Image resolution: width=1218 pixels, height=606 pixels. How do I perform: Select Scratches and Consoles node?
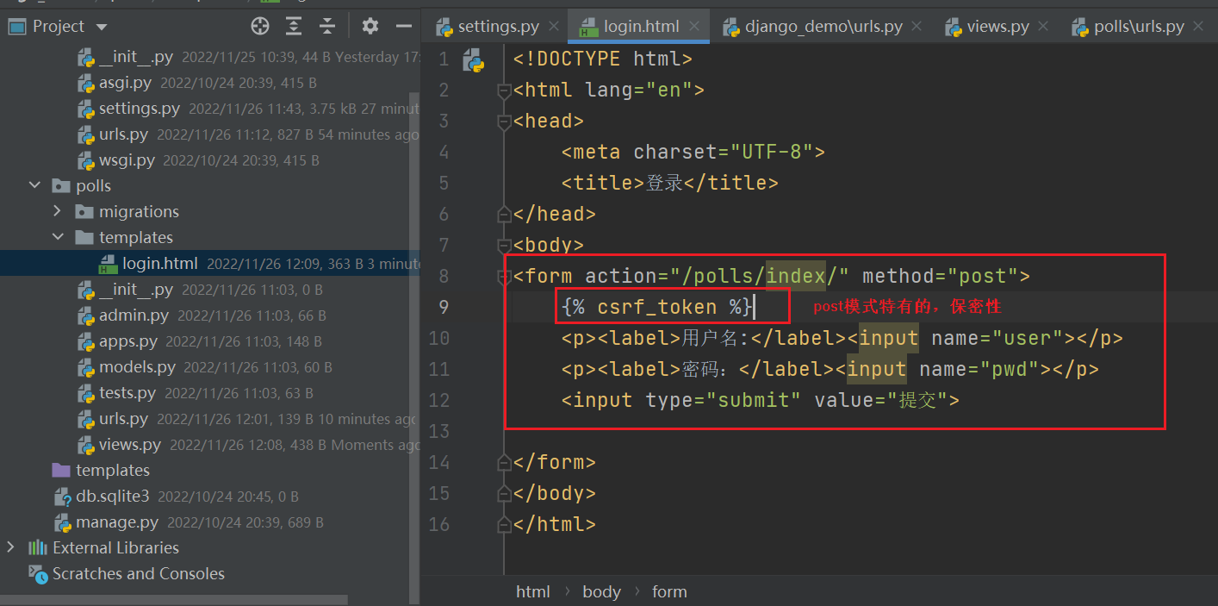tap(138, 573)
